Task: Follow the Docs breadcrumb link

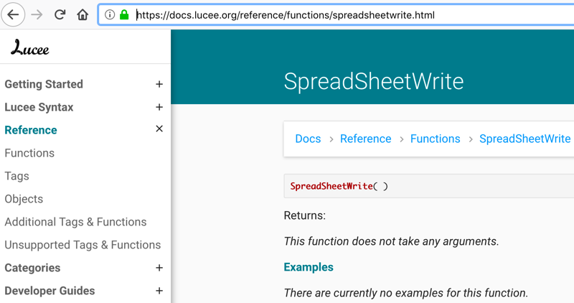Action: (x=308, y=139)
